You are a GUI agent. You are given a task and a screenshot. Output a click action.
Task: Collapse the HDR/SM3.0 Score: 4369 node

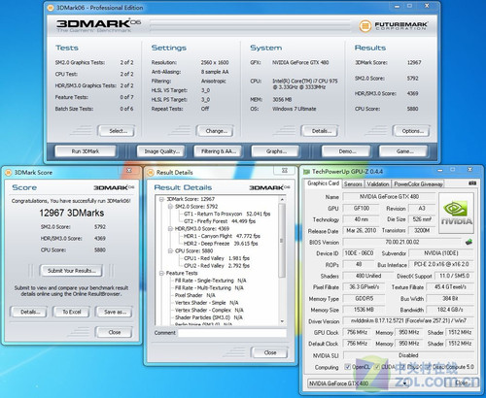[170, 229]
